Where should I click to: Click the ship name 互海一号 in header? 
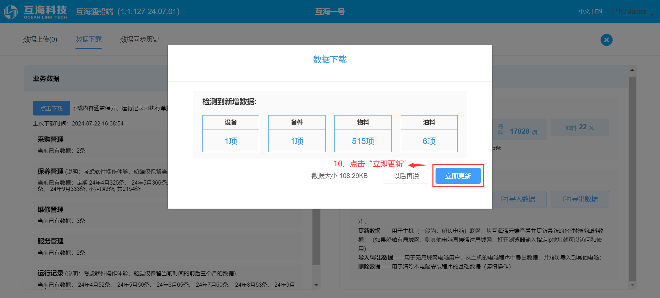tap(330, 12)
